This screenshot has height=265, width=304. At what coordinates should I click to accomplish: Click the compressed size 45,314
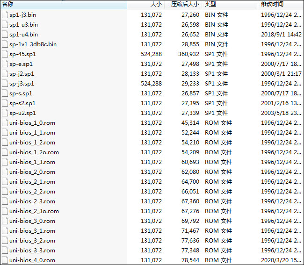[190, 123]
